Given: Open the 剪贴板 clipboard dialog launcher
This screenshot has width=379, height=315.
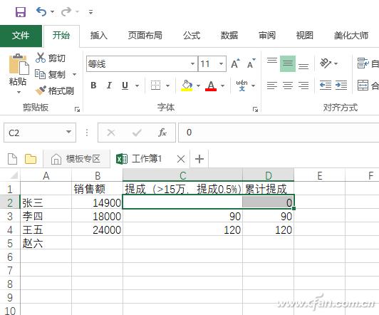Looking at the screenshot, I should [x=77, y=110].
